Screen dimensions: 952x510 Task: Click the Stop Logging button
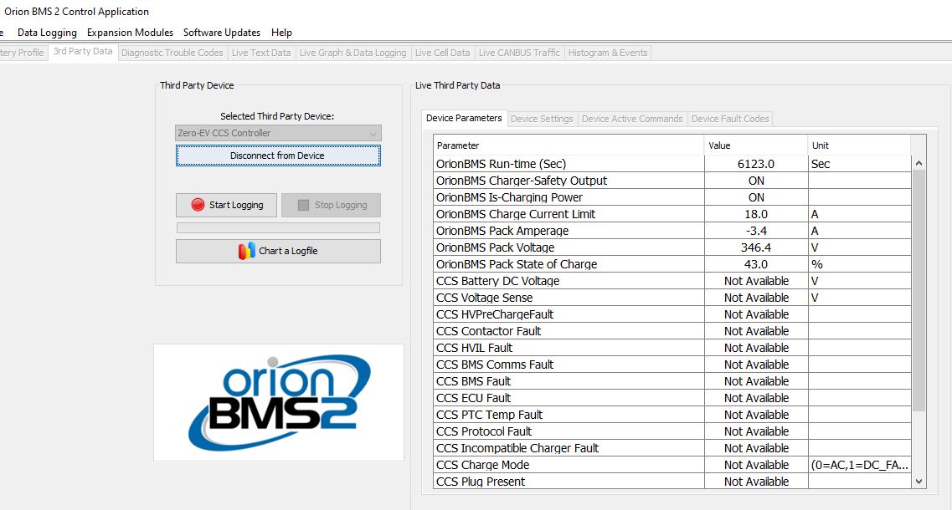point(331,205)
